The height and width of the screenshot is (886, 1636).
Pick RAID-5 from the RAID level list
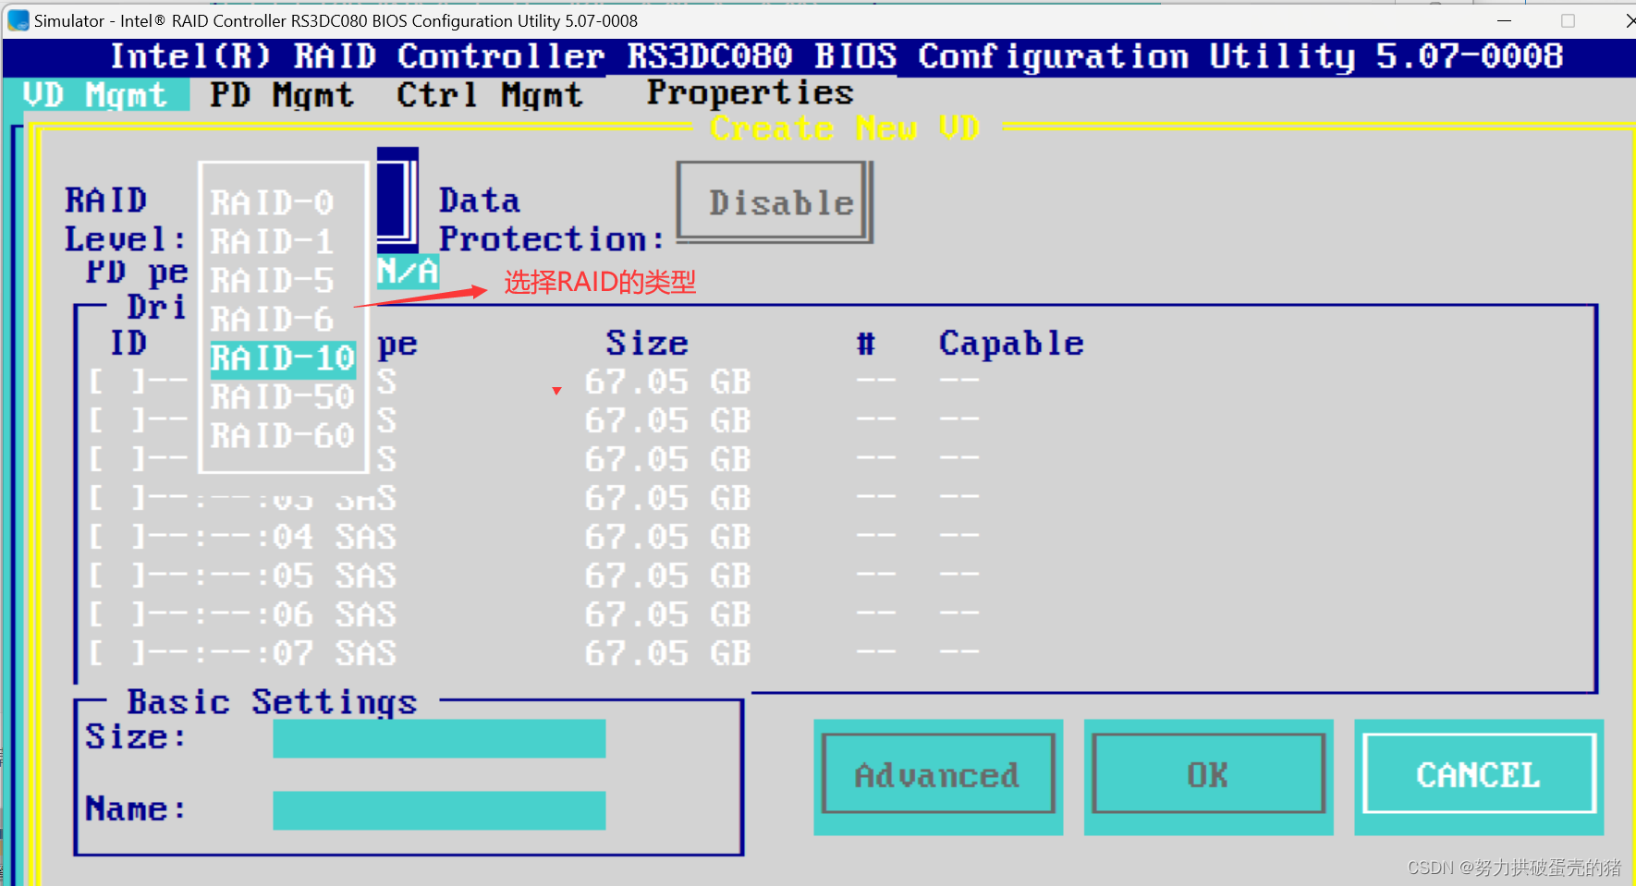coord(272,280)
